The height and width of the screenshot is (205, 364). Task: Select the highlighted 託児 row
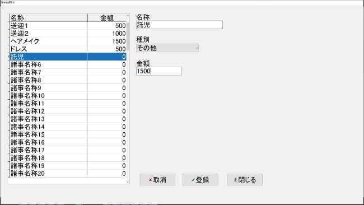tap(68, 57)
